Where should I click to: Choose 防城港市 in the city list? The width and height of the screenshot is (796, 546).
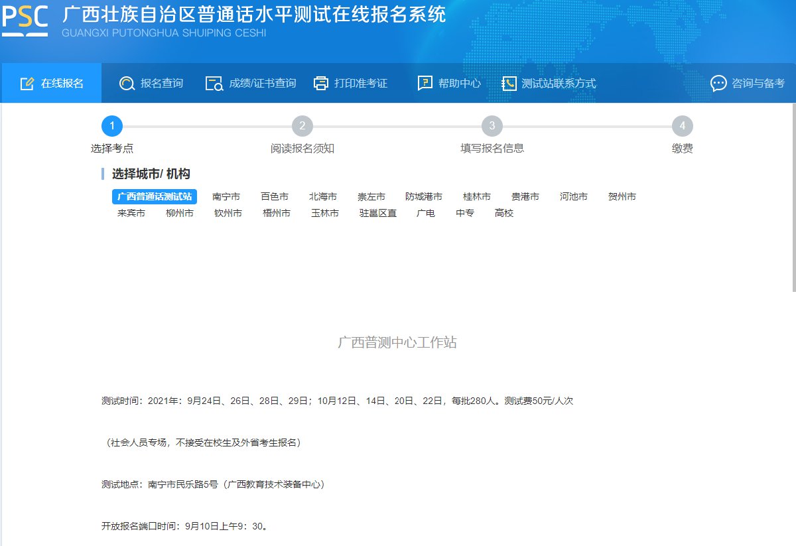coord(424,197)
